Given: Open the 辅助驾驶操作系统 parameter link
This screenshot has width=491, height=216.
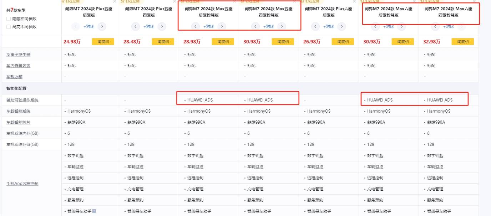Looking at the screenshot, I should pos(22,100).
